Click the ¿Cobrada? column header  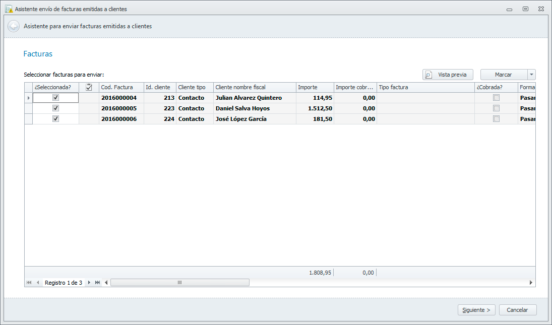click(497, 87)
